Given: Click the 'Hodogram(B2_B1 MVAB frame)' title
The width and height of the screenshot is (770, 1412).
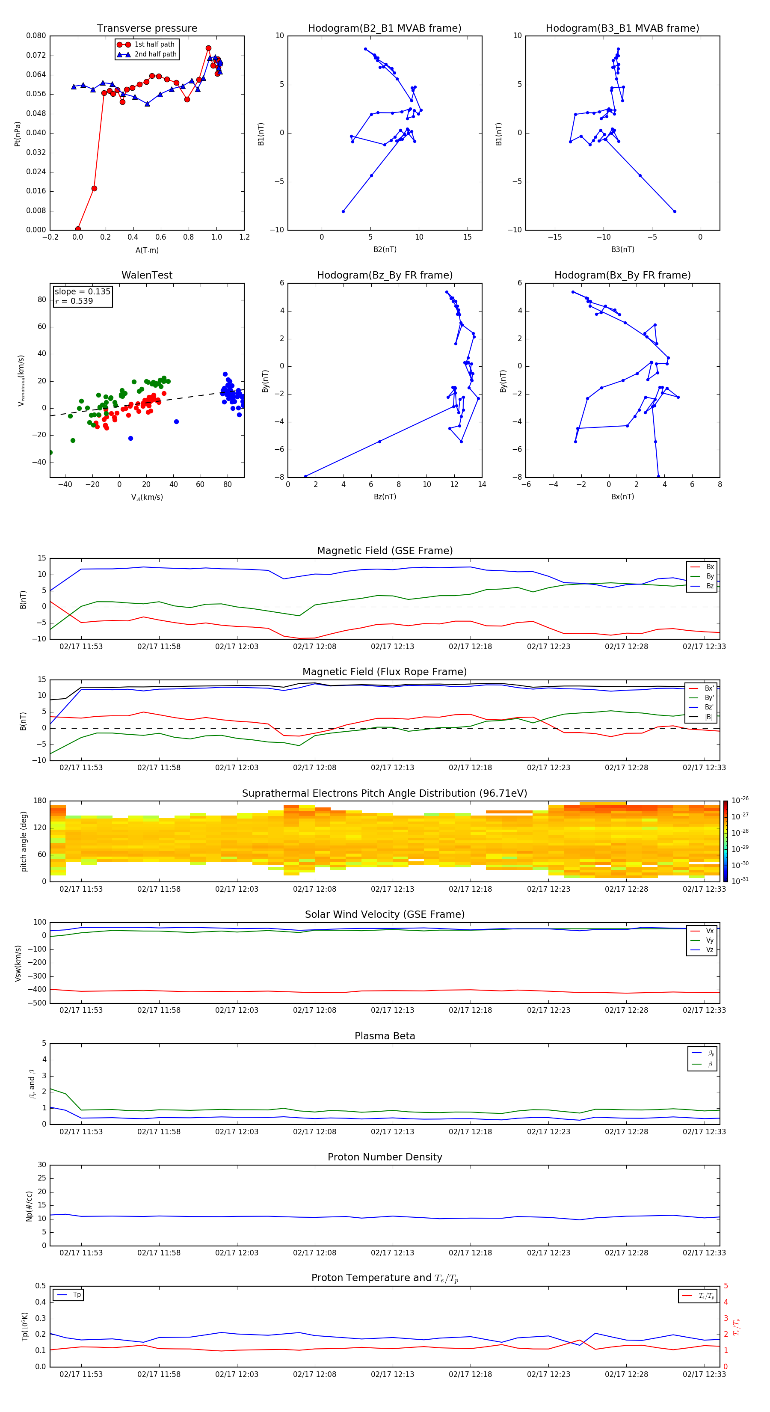Looking at the screenshot, I should coord(385,28).
